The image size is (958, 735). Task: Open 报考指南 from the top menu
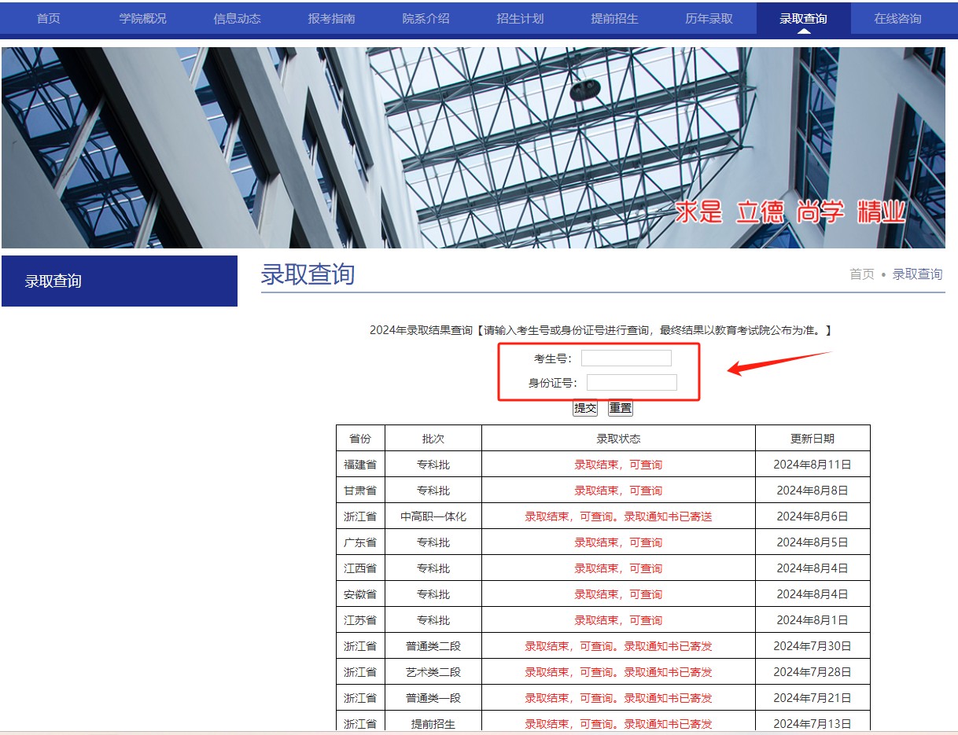click(x=331, y=18)
